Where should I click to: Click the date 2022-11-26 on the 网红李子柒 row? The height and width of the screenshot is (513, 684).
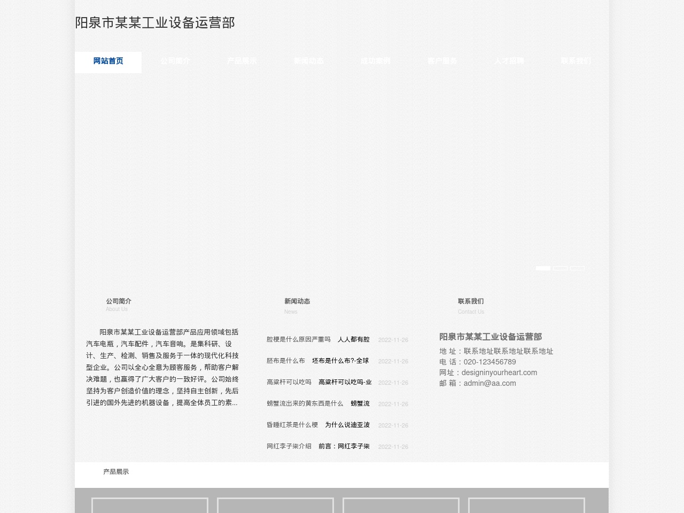click(393, 447)
